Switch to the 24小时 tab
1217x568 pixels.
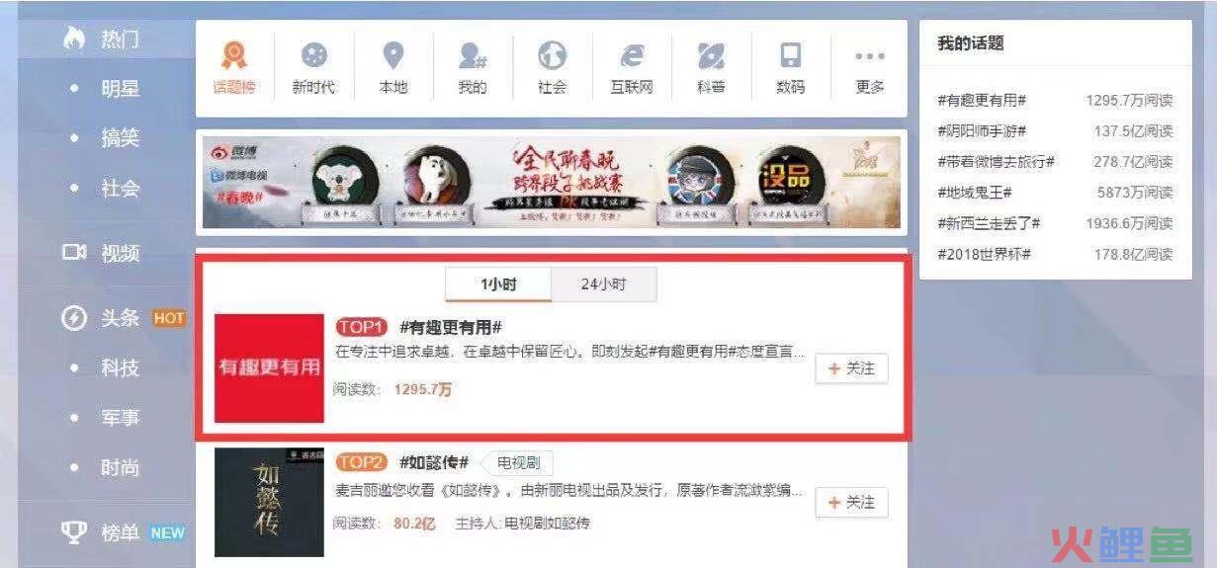coord(603,284)
